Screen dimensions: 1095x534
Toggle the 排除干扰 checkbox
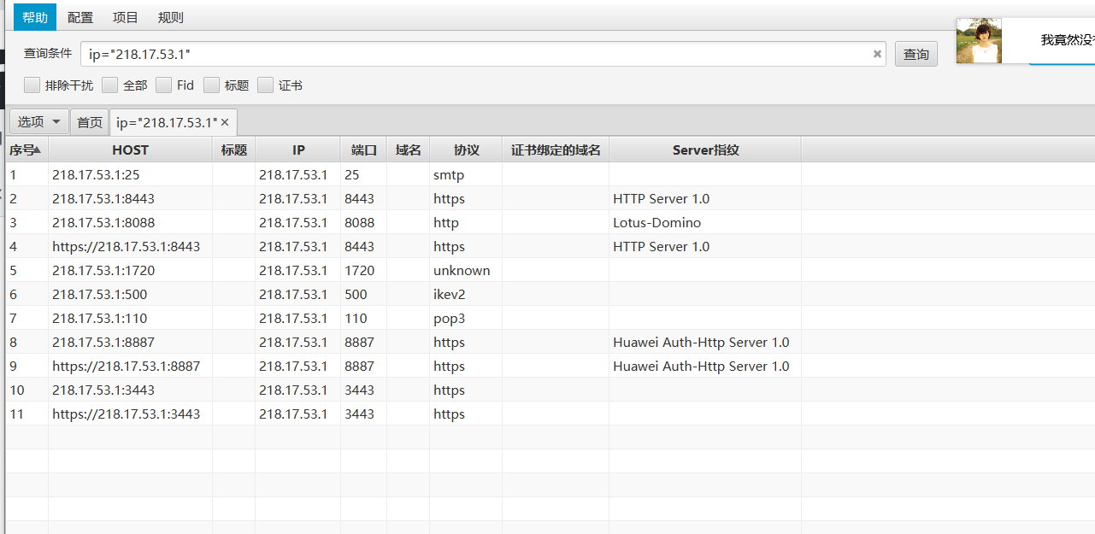[x=32, y=85]
